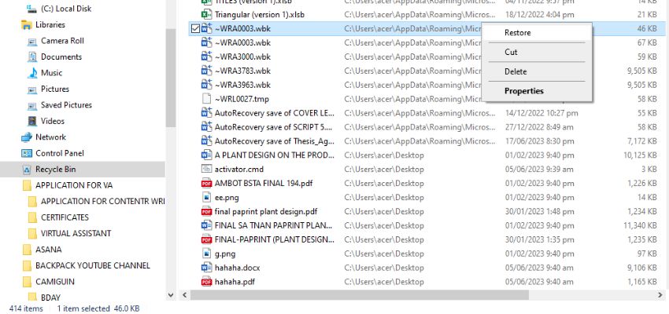Click the Recycle Bin icon in sidebar
The image size is (669, 314).
(x=27, y=170)
